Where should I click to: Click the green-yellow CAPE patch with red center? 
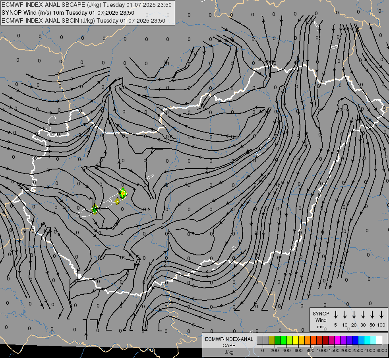coord(122,193)
